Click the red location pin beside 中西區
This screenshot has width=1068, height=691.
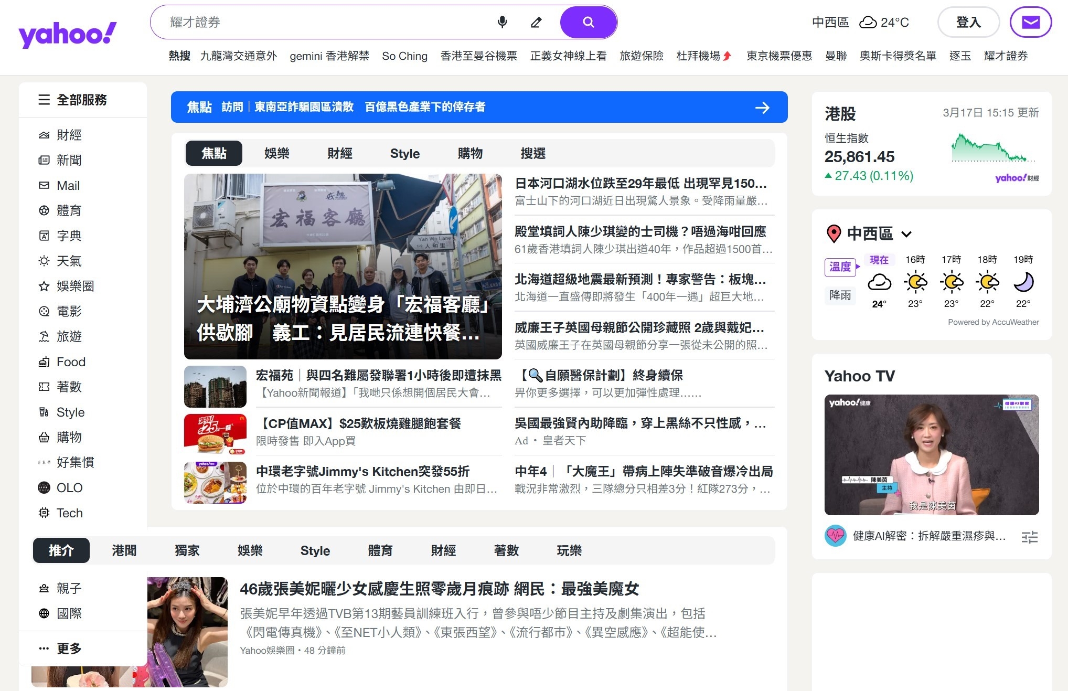point(835,234)
